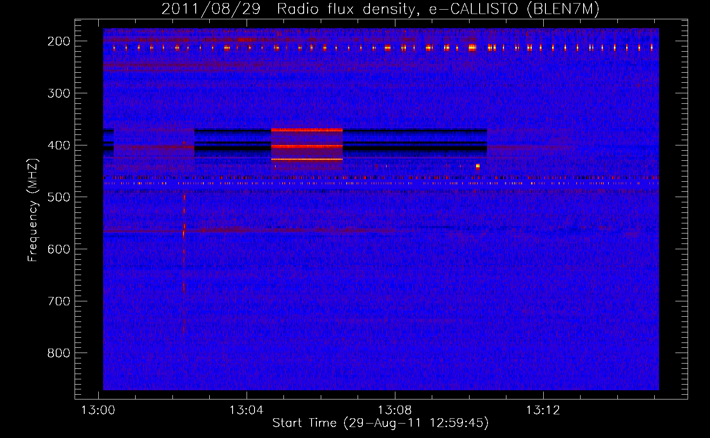Click the small yellow-red spot near 13:10
Viewport: 710px width, 438px height.
(478, 166)
